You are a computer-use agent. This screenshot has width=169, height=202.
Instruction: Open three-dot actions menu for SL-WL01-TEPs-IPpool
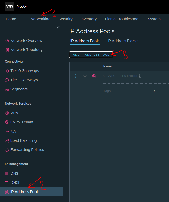[x=76, y=76]
